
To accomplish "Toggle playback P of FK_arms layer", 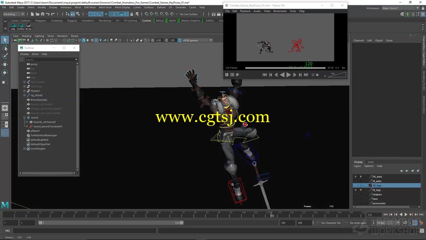I will pos(361,177).
